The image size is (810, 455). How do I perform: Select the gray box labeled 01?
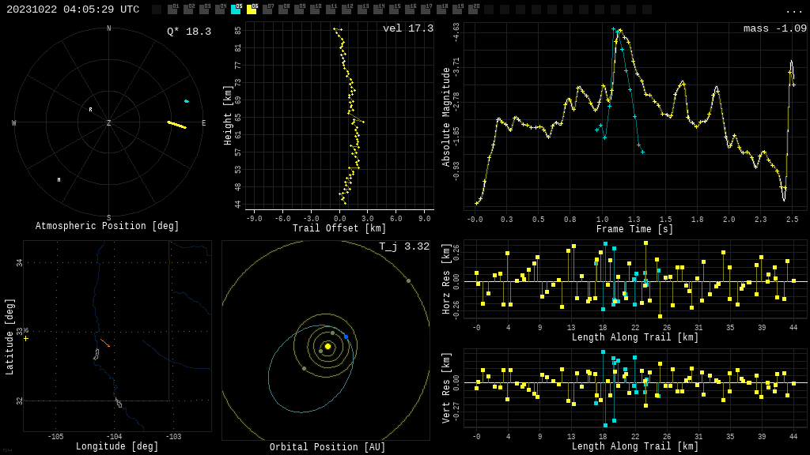pyautogui.click(x=172, y=9)
